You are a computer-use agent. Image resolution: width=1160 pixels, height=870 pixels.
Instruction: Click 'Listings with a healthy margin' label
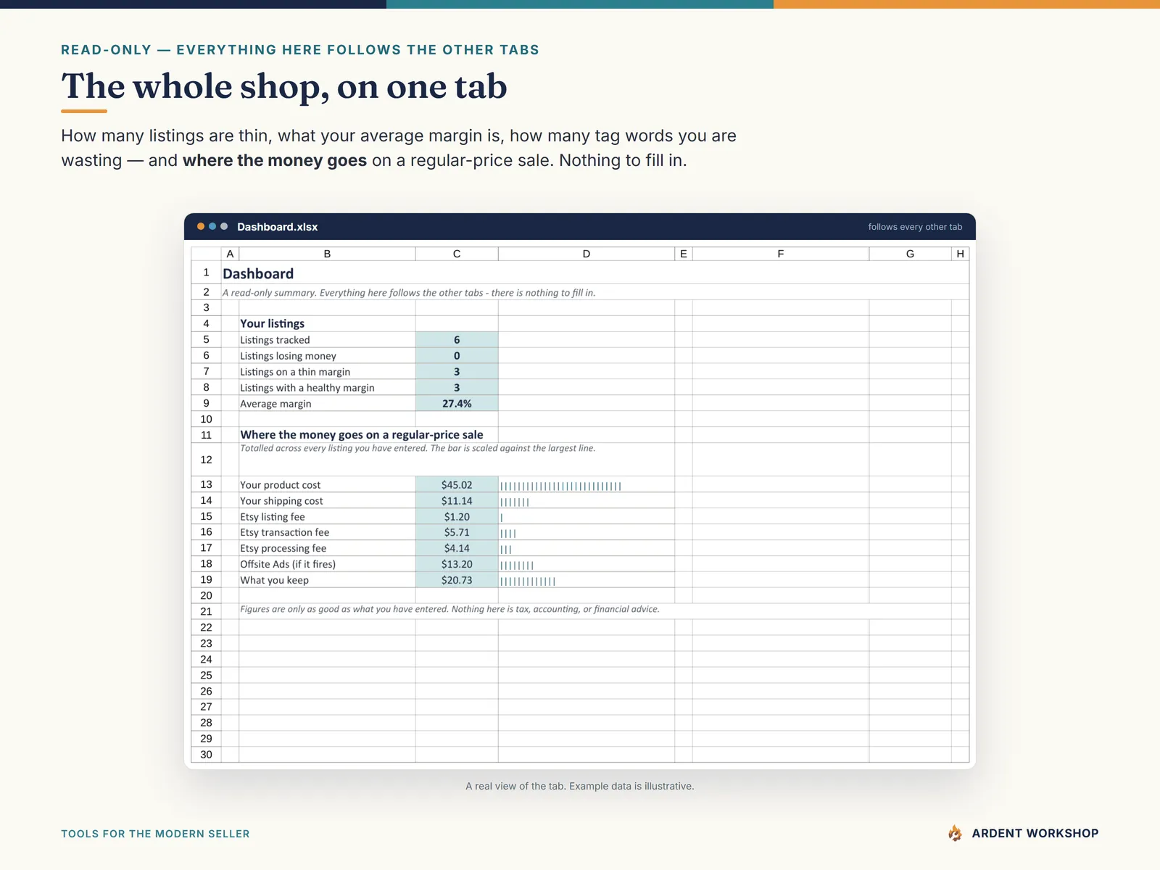(307, 388)
